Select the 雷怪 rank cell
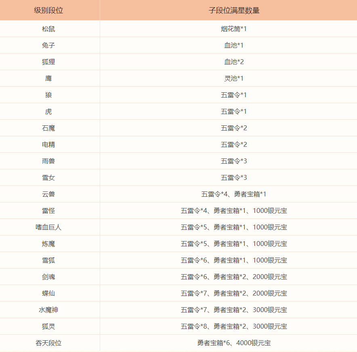This screenshot has width=357, height=352. click(48, 211)
